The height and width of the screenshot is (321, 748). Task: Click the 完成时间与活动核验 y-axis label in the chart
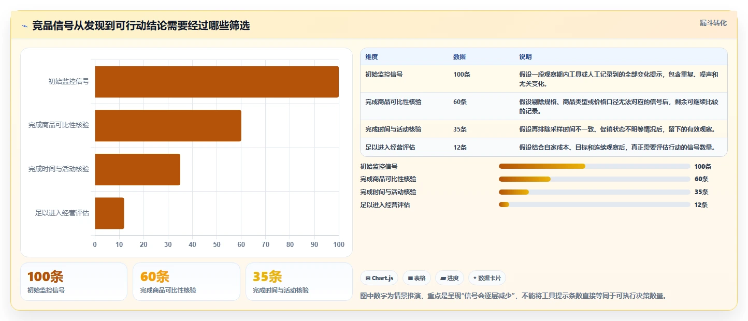59,169
